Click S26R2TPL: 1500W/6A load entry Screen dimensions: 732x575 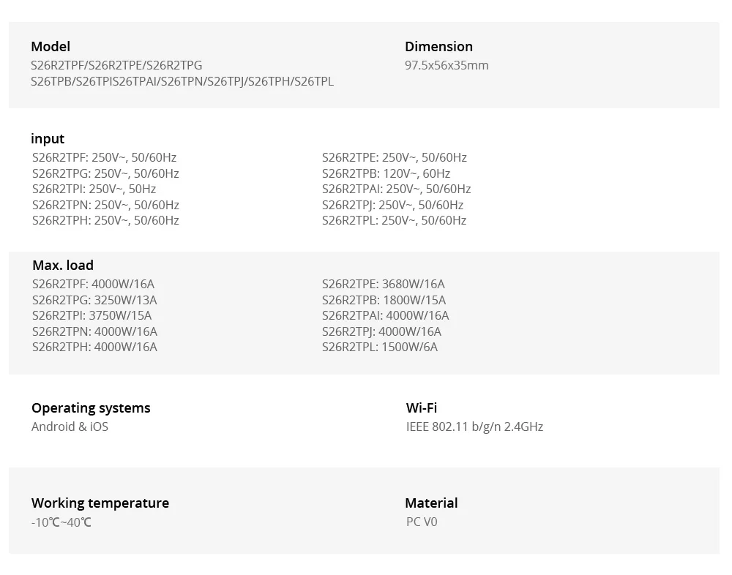tap(379, 347)
